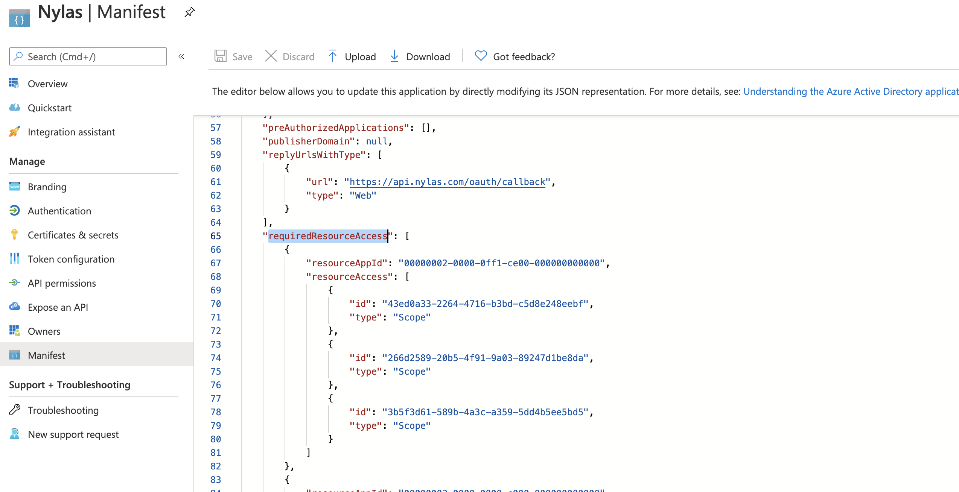Open the Integration assistant rocket icon
Screen dimensions: 959x492
coord(14,132)
